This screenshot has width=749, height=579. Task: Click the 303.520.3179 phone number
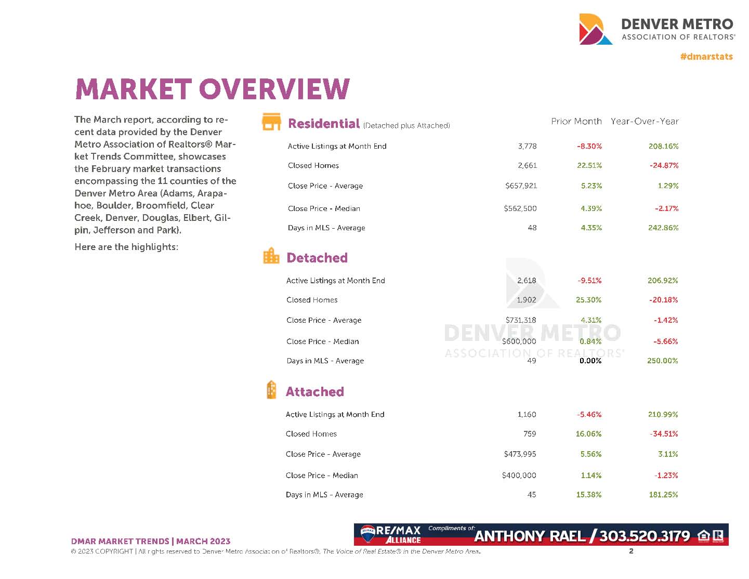(x=645, y=536)
